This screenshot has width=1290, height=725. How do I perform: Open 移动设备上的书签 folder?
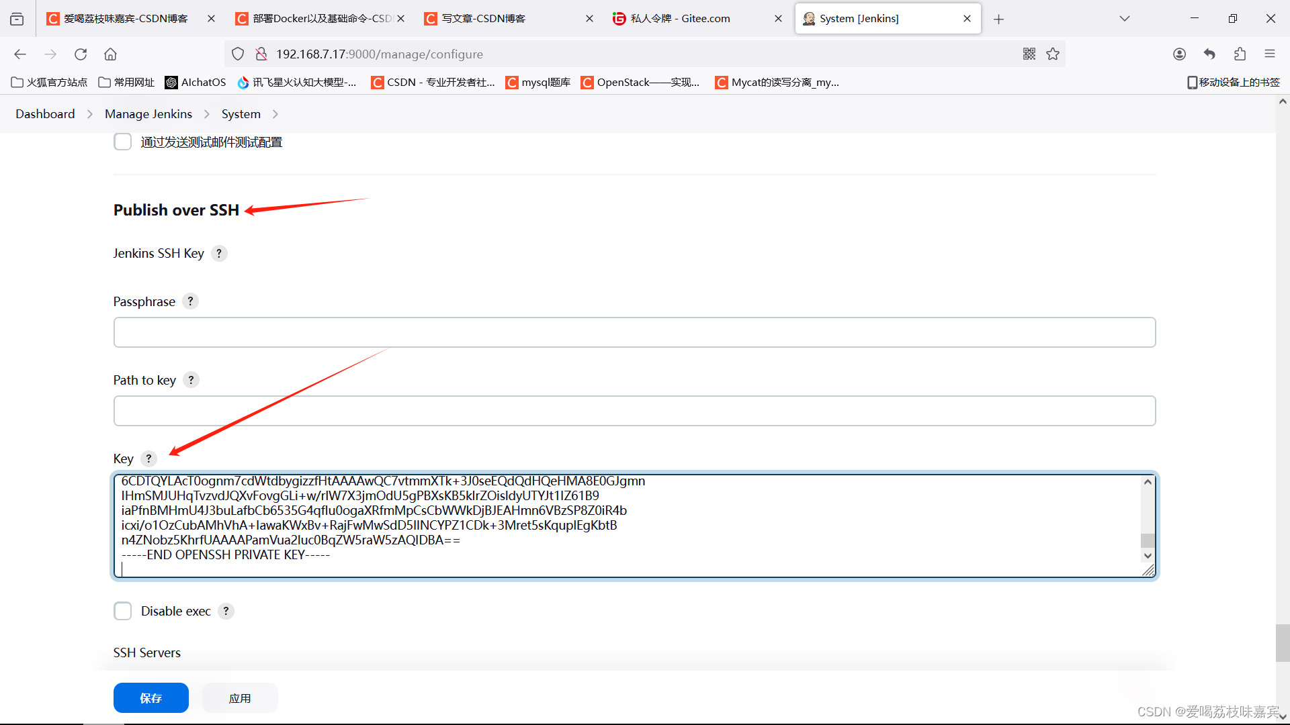[1234, 83]
